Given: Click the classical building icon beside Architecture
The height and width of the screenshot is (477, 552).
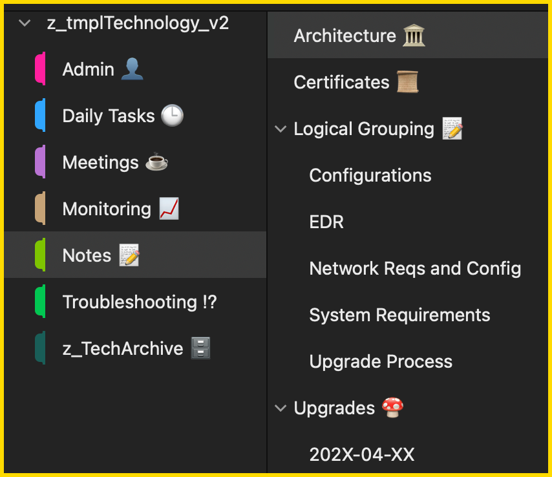Looking at the screenshot, I should click(x=413, y=36).
